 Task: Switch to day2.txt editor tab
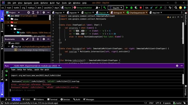click(x=156, y=13)
